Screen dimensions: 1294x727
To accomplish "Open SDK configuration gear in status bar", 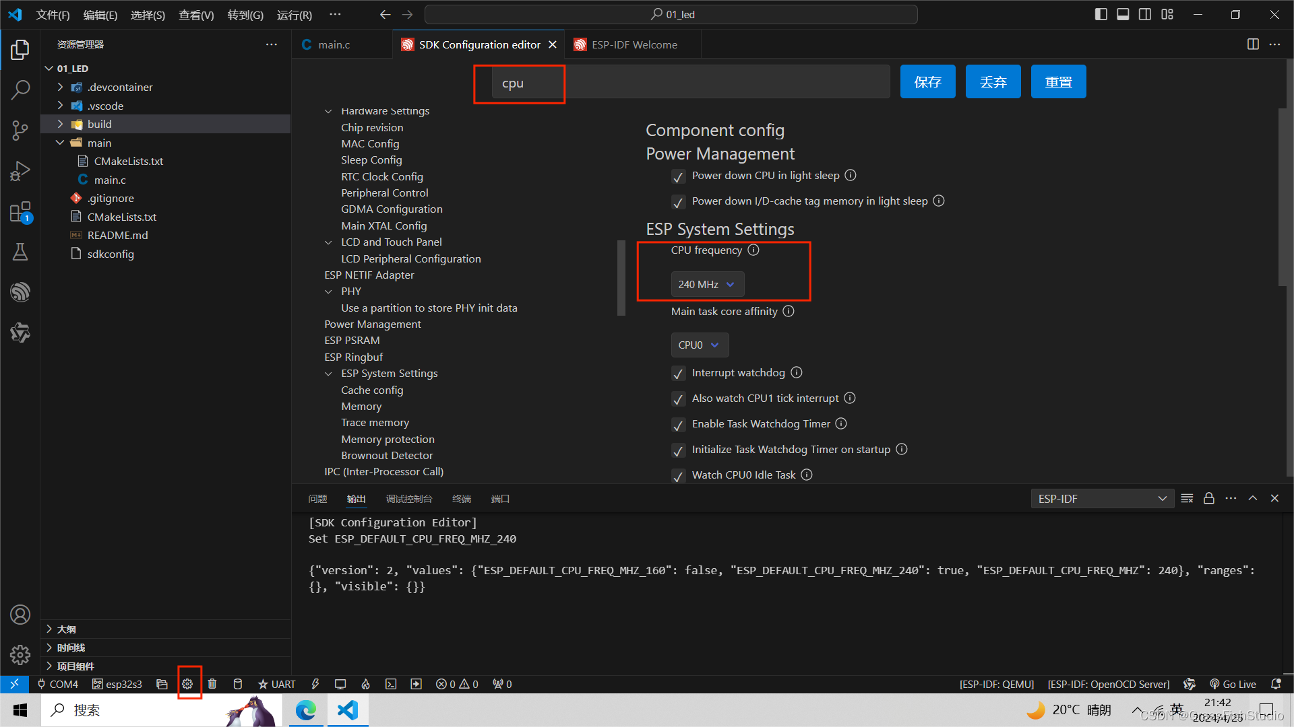I will 187,684.
